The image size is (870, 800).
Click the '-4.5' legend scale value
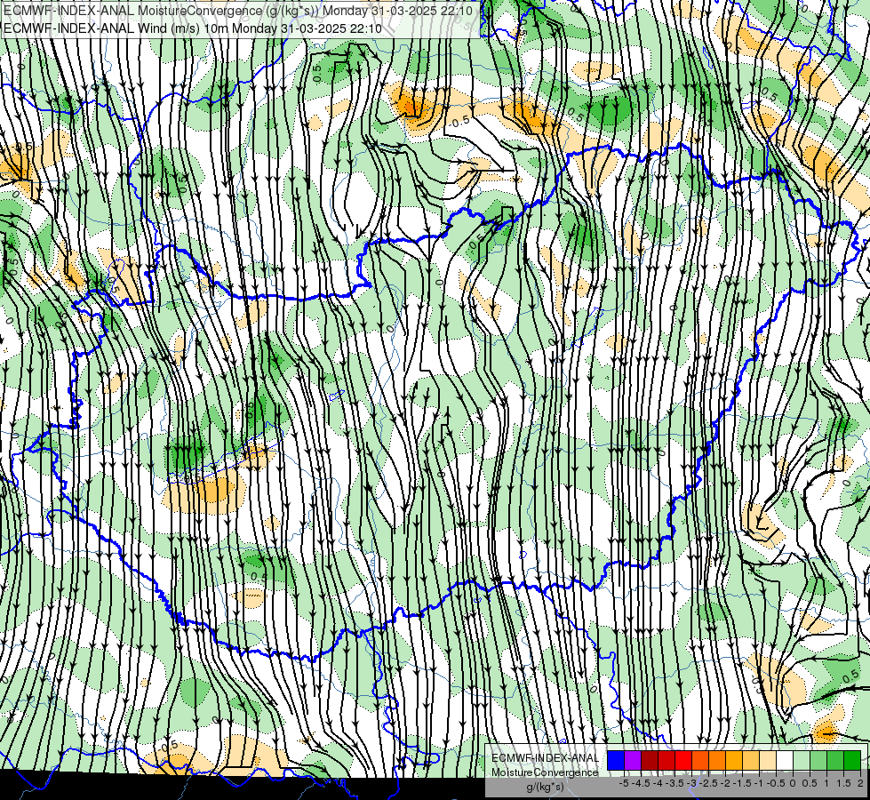[641, 783]
